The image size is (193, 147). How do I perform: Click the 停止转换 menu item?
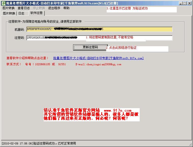pos(39,8)
